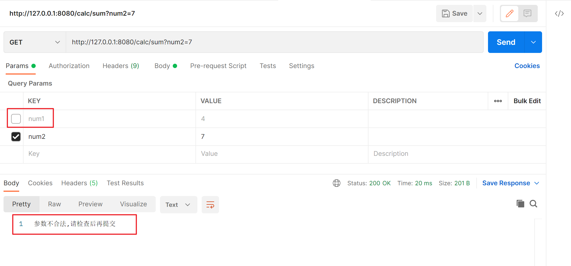Click the num2 key cell
571x266 pixels.
[x=109, y=137]
